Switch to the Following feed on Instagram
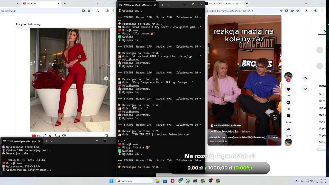 click(34, 24)
